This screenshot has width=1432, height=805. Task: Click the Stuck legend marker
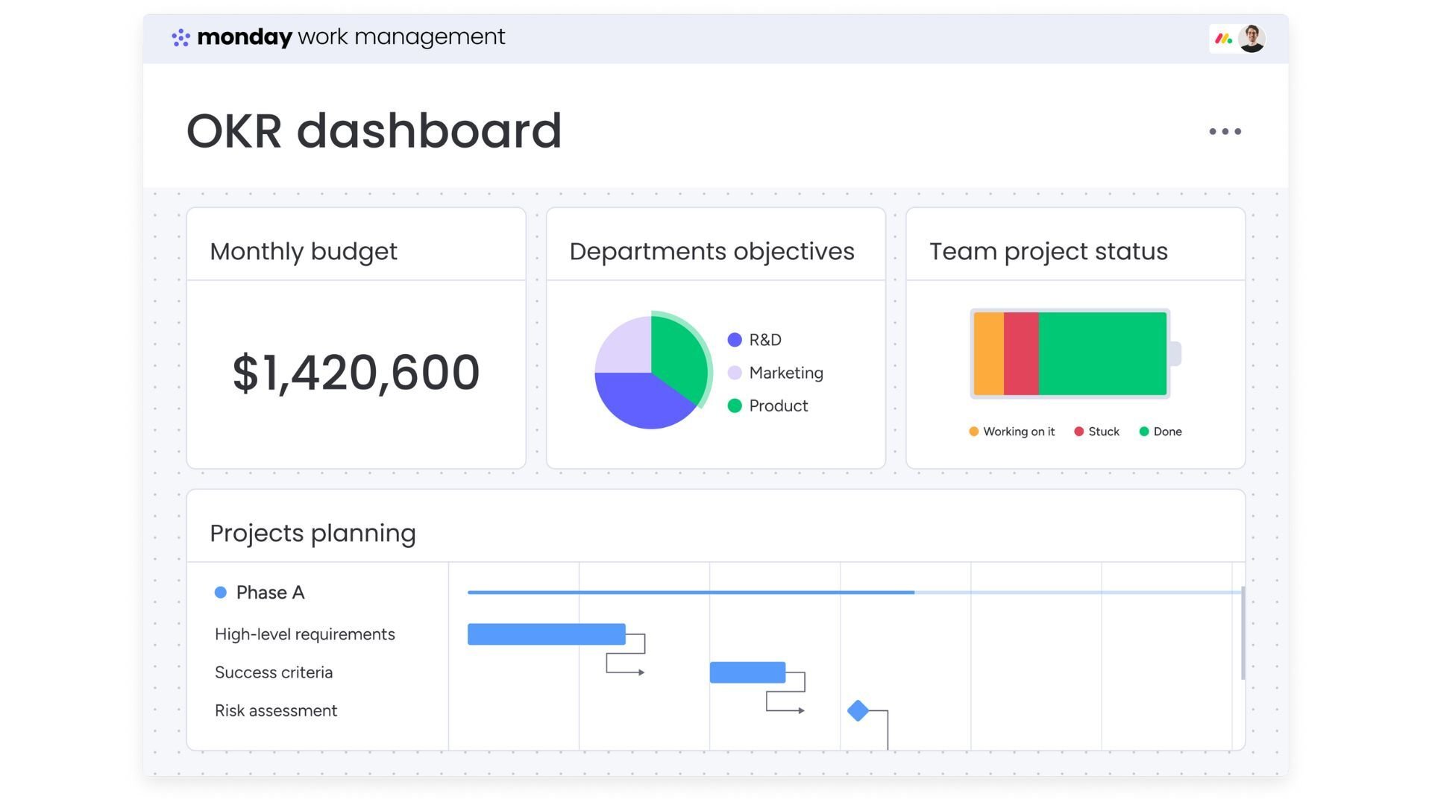pos(1078,431)
